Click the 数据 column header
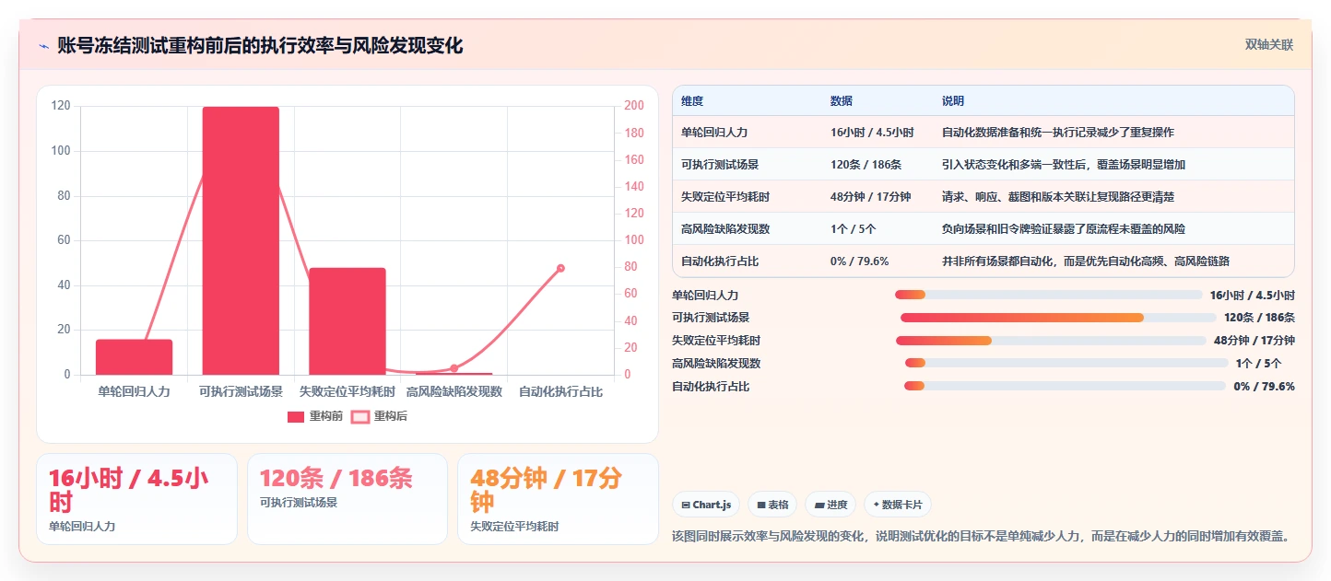 click(842, 100)
